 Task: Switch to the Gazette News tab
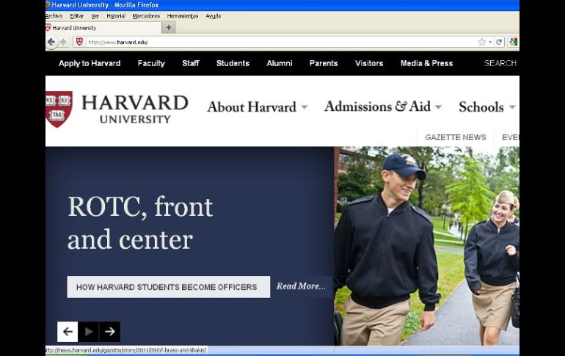coord(455,137)
